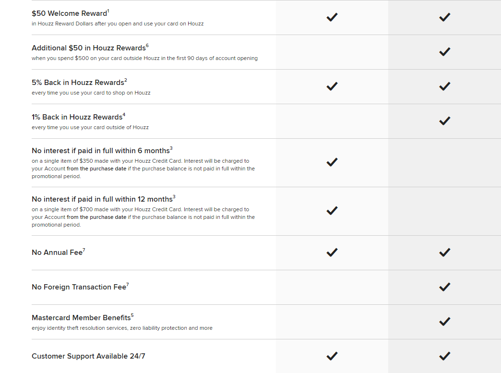Click the left checkmark in $50 Welcome Reward row
This screenshot has height=373, width=501.
[332, 17]
